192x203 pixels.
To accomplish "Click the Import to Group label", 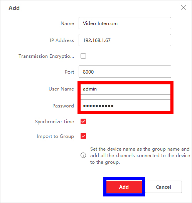I will [x=55, y=136].
